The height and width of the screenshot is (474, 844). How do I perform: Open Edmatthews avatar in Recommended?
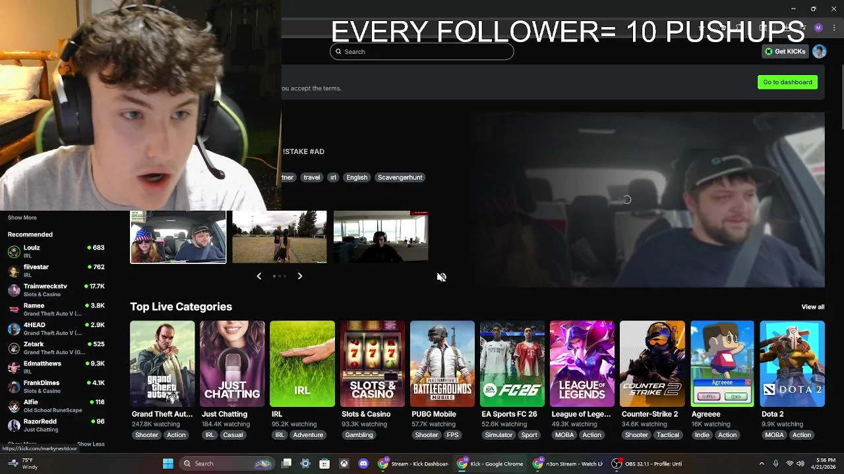click(14, 367)
